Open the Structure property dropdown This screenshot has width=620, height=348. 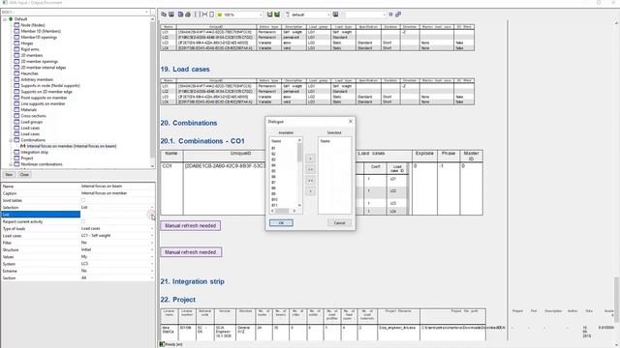coord(152,249)
